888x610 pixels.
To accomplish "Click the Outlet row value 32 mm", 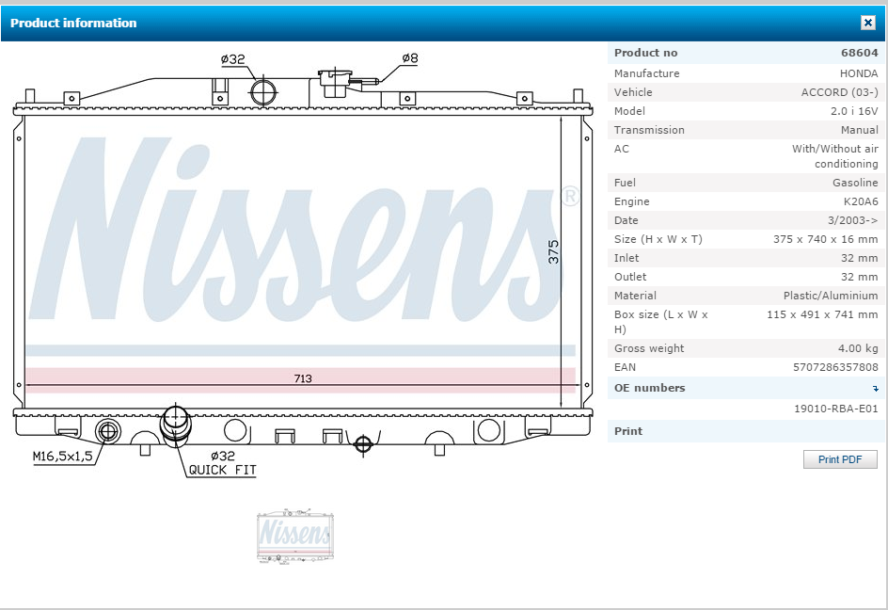I will [x=859, y=277].
